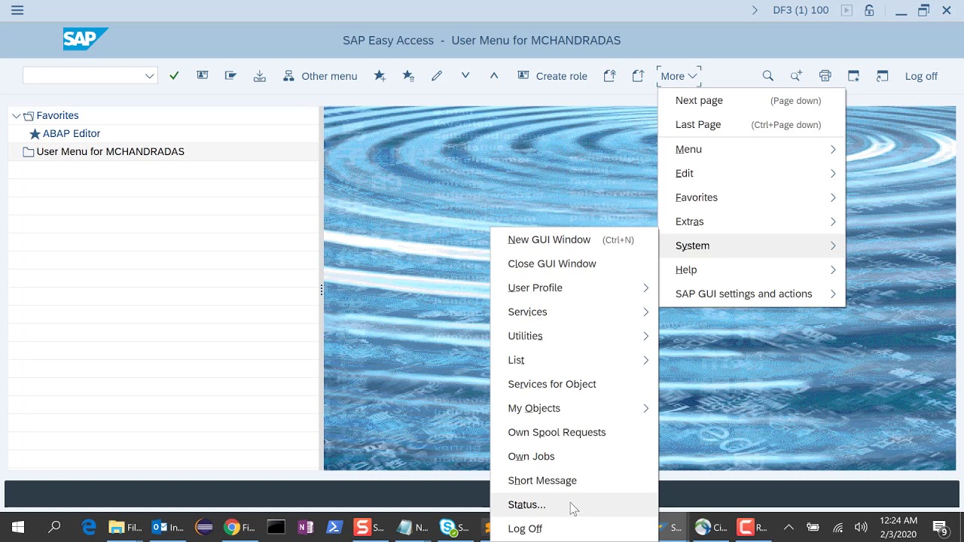
Task: Click the play icon after the system name
Action: pos(847,11)
